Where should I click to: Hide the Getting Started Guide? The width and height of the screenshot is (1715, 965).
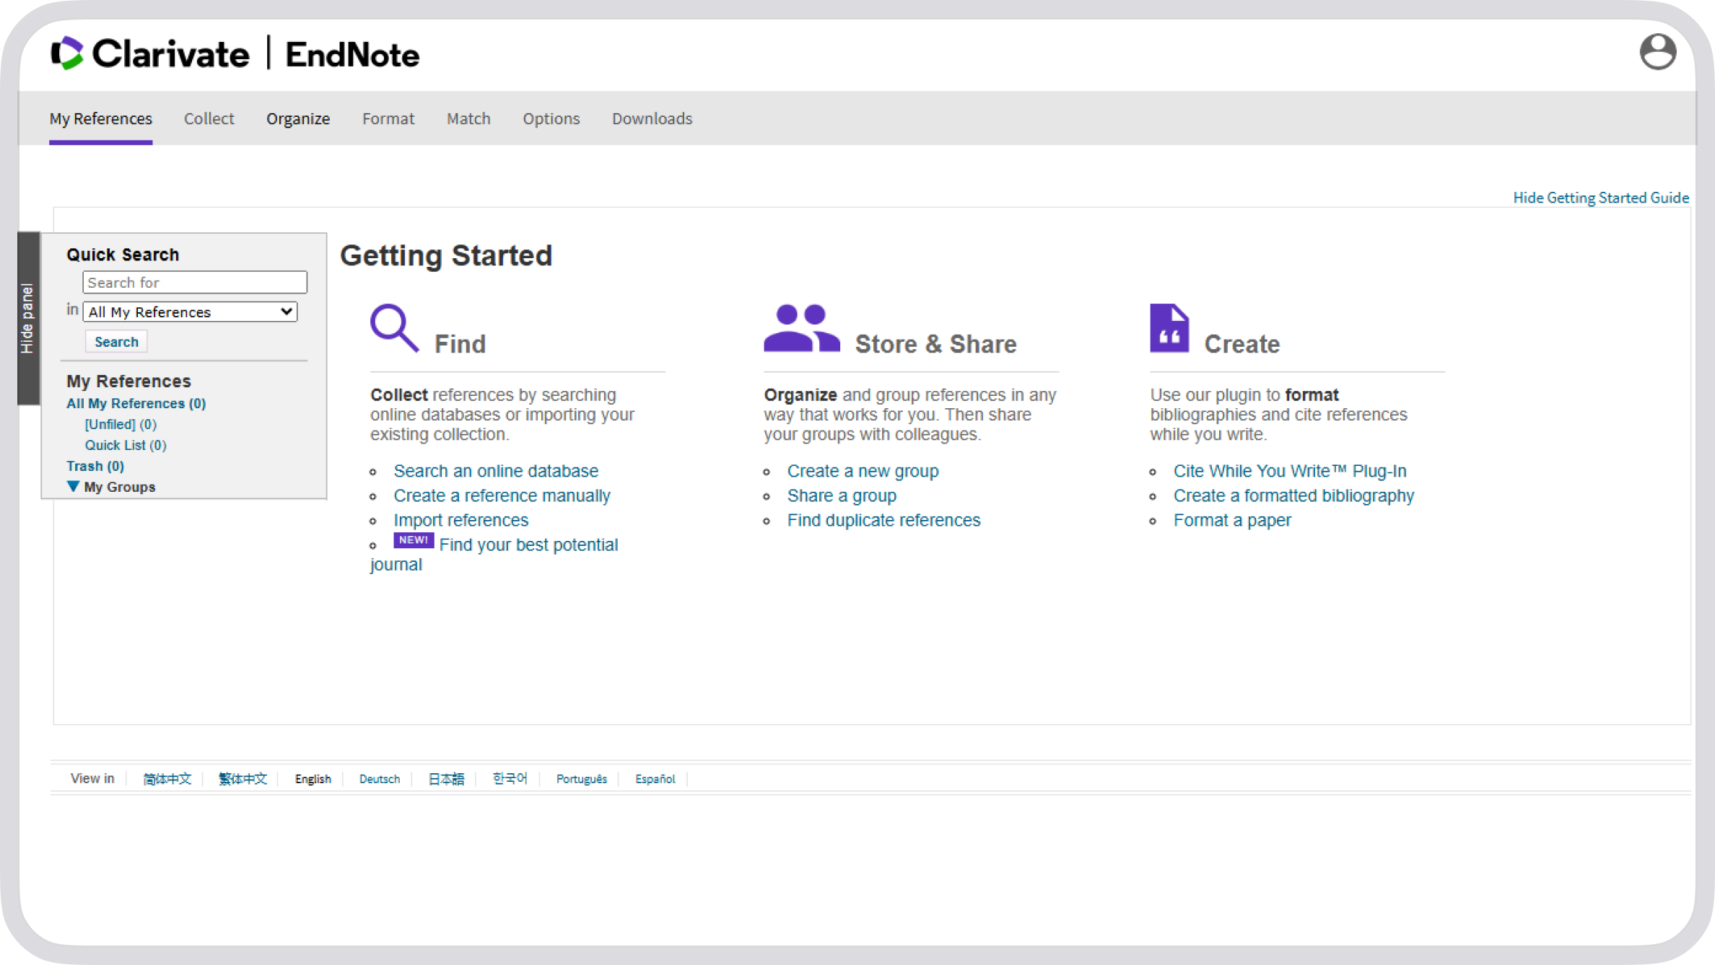[1600, 198]
